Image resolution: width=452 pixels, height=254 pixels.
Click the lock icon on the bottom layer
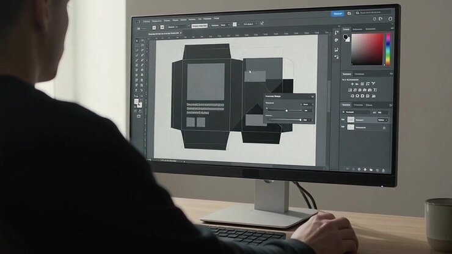coord(384,128)
